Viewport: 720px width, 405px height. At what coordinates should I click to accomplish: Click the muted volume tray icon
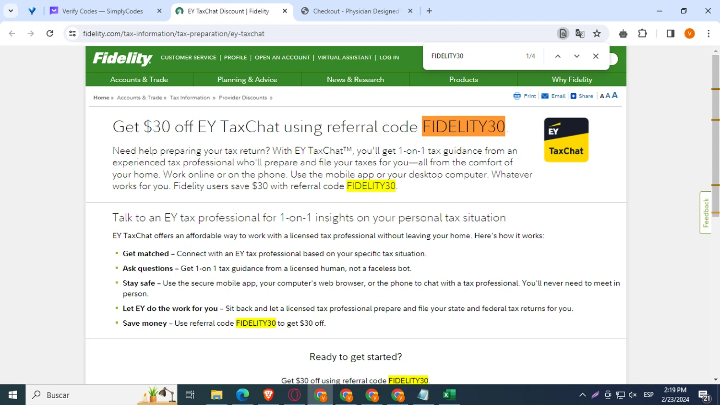633,395
